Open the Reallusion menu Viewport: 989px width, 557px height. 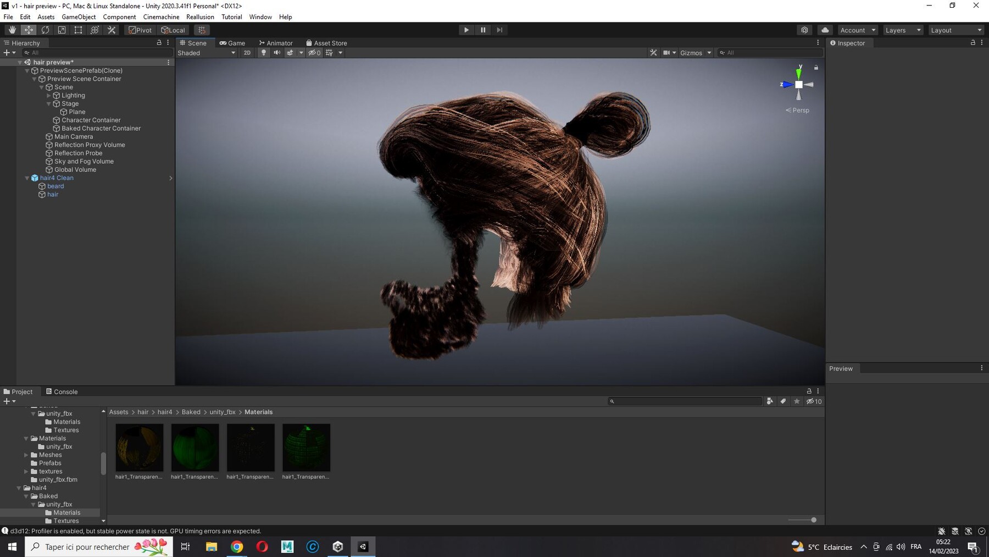[x=200, y=17]
